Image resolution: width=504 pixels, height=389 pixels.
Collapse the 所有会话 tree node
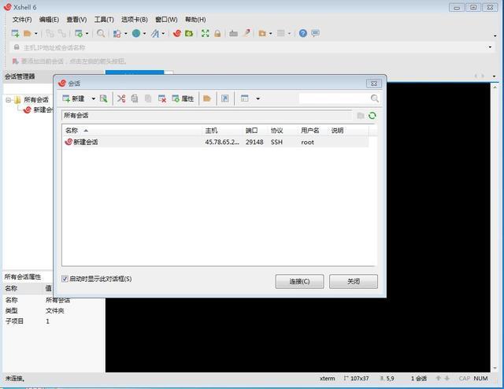tap(8, 100)
